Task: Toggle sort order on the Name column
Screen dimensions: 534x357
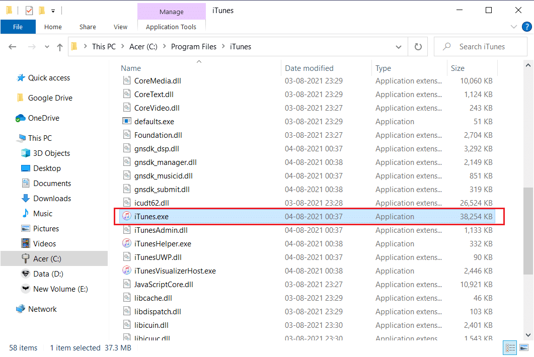Action: click(x=131, y=68)
